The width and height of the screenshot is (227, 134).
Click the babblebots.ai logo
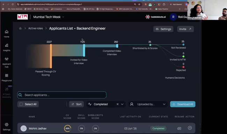[155, 17]
